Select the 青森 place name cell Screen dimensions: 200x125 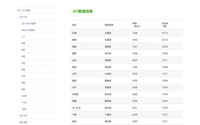click(x=74, y=47)
